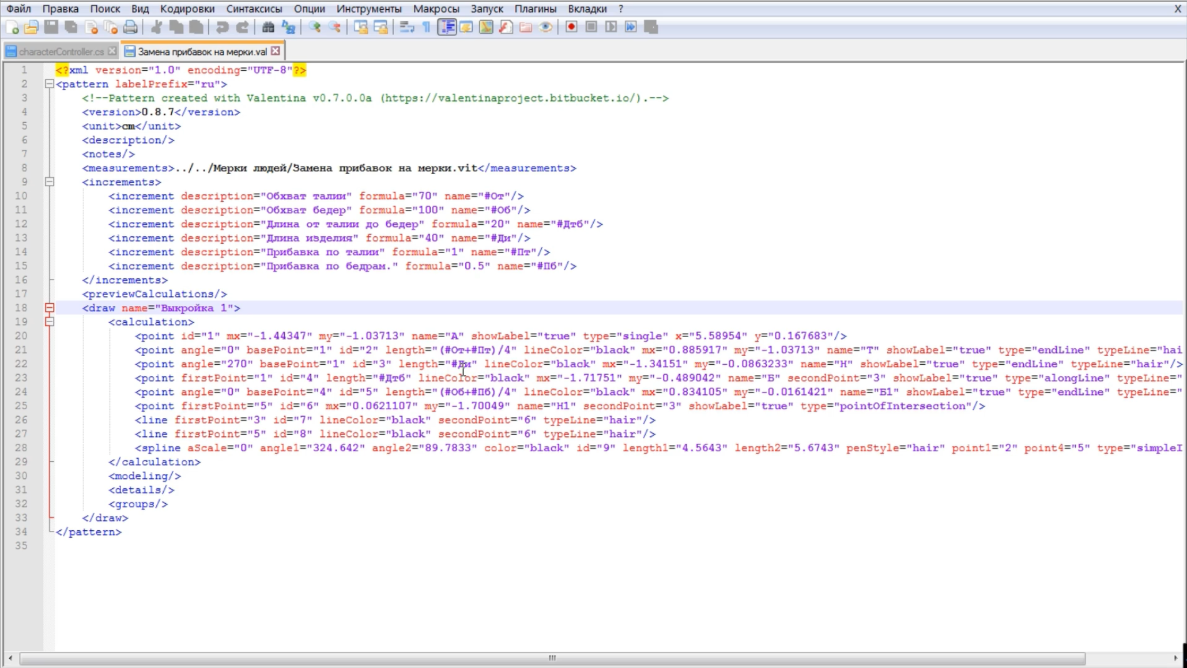Open the Плагины menu
The height and width of the screenshot is (668, 1187).
536,9
